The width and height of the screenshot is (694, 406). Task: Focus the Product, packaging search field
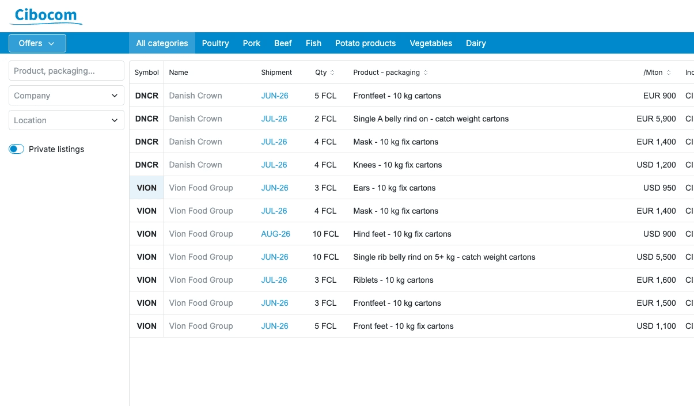66,71
